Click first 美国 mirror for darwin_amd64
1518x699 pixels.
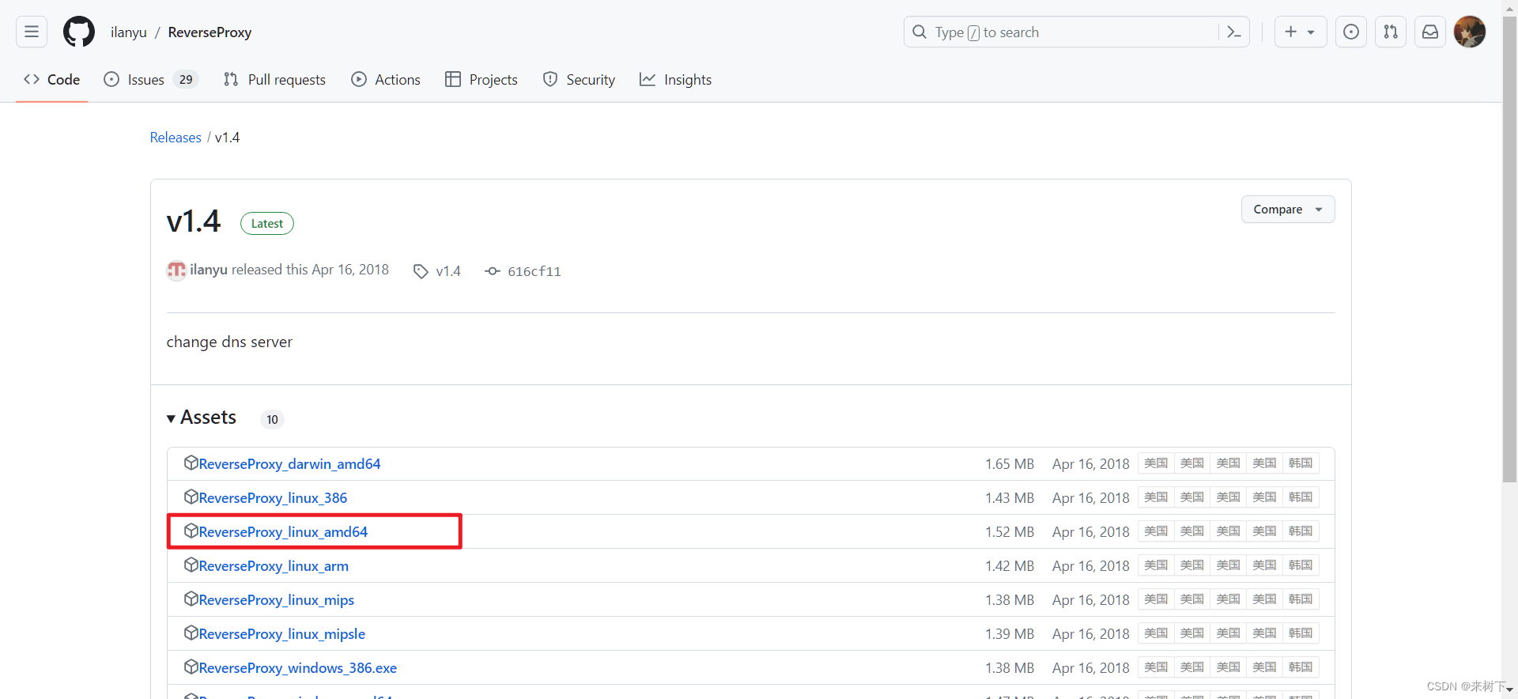pos(1156,463)
